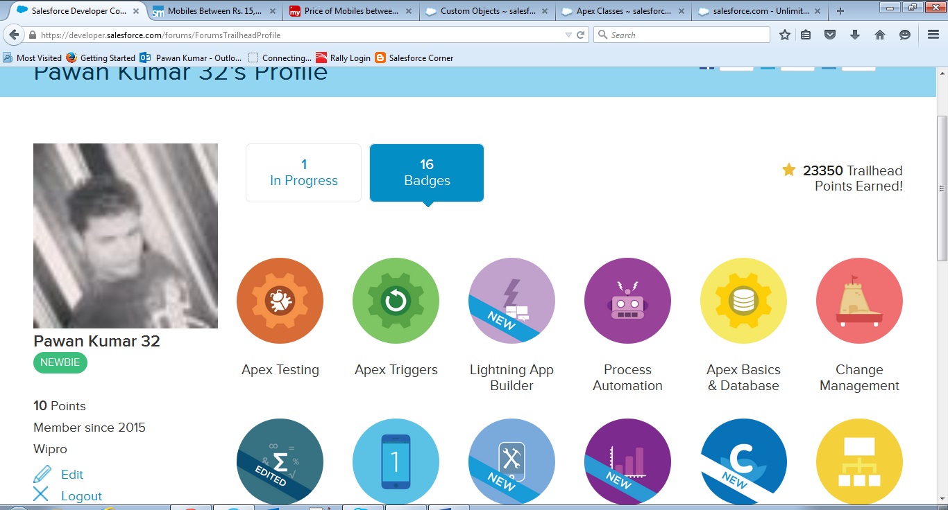This screenshot has height=510, width=948.
Task: Open the blue smartphone badge
Action: pyautogui.click(x=396, y=461)
